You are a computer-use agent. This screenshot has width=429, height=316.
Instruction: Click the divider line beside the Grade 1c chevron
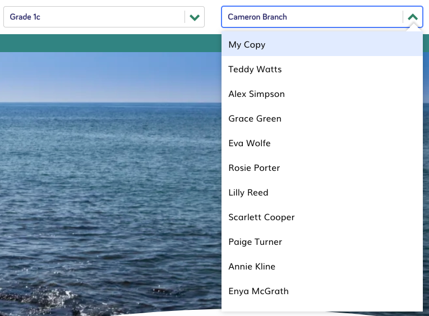184,17
